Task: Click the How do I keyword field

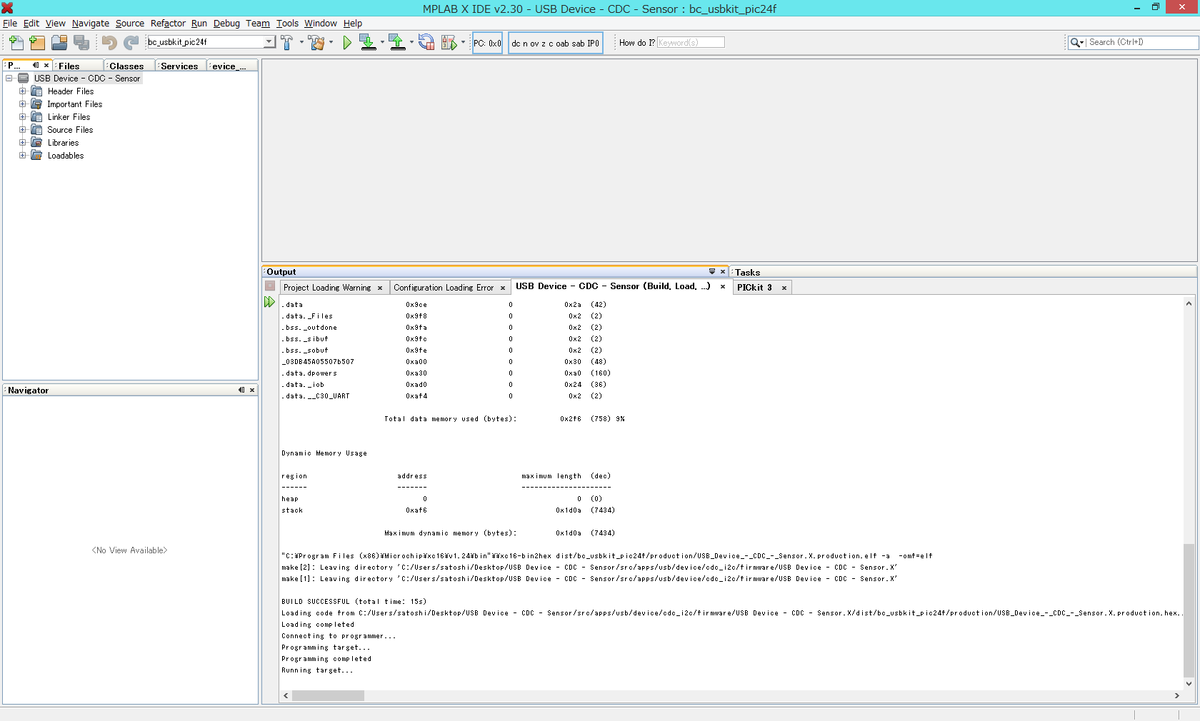Action: (x=690, y=43)
